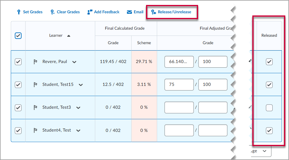Click the denominator field for Student, Test15
Viewport: 289px width, 160px height.
tap(213, 85)
